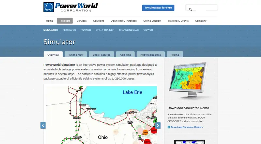Select VIEWER in the product subnav

pos(148,30)
